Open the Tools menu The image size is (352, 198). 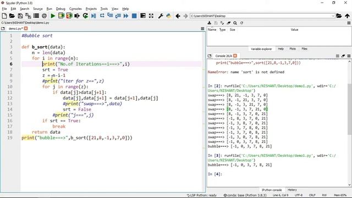coord(104,9)
